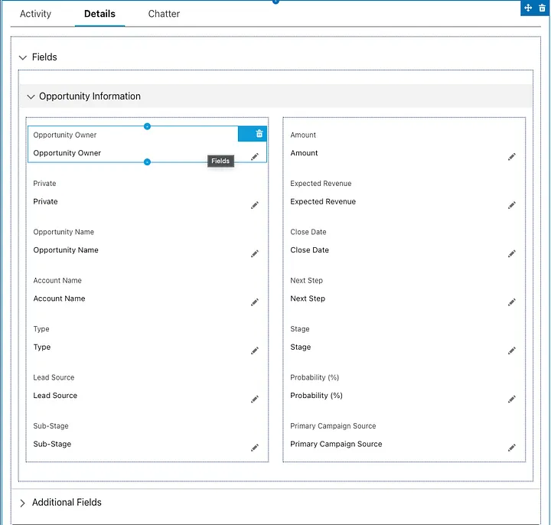This screenshot has height=525, width=551.
Task: Select the Primary Campaign Source field
Action: [x=404, y=435]
